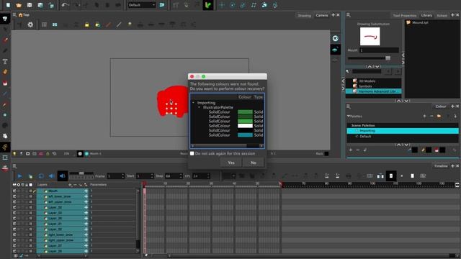461x259 pixels.
Task: Click the teal SolidColour swatch in dialog
Action: (x=245, y=135)
